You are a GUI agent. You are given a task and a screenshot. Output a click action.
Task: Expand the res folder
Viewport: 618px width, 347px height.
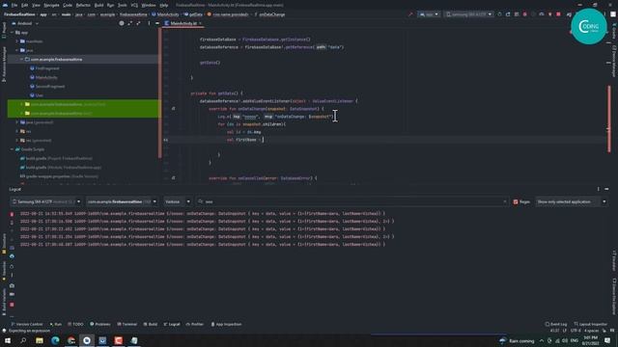click(16, 131)
